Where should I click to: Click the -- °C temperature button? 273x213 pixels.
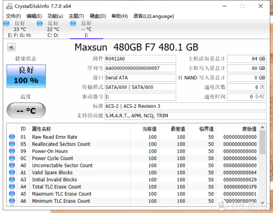[x=26, y=110]
